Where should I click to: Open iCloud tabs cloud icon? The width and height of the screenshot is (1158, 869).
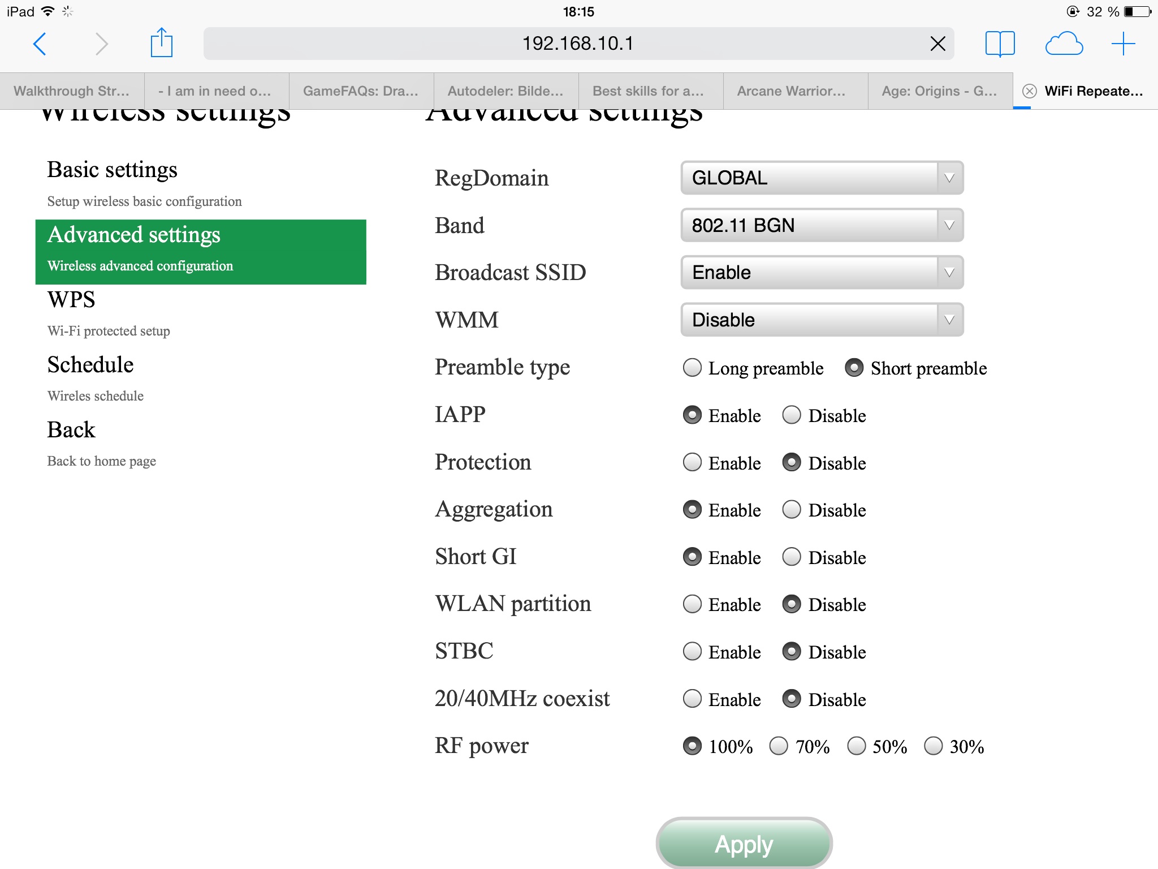[1064, 44]
